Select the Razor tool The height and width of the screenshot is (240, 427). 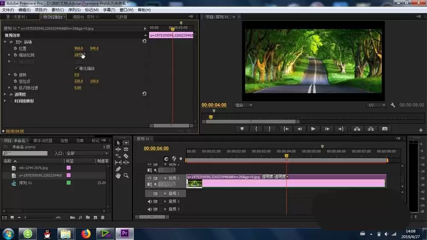point(126,156)
